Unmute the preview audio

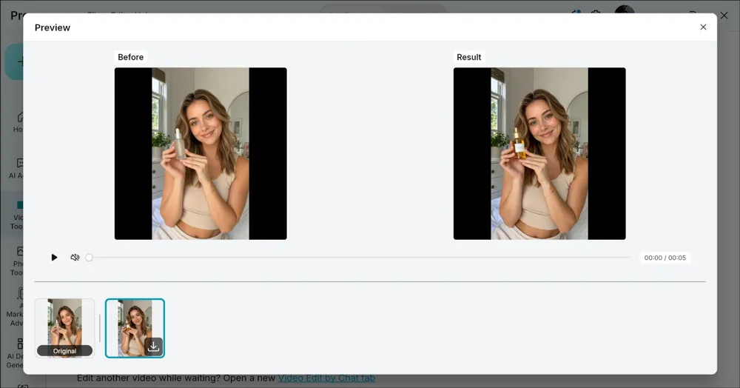[x=75, y=257]
